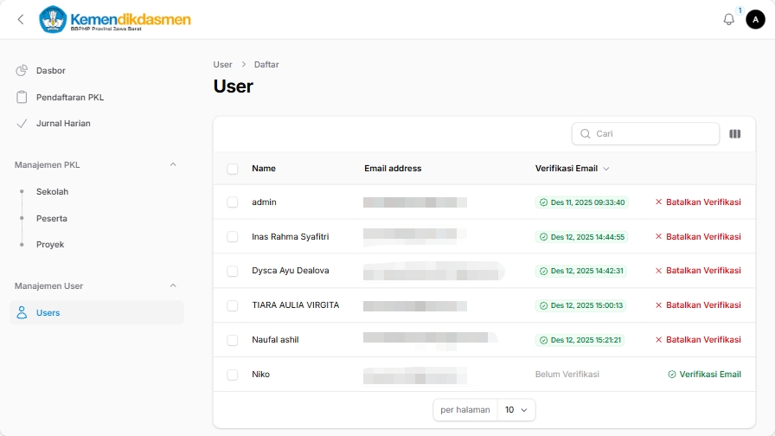Click the Dasbor pie chart icon
Screen dimensions: 775x436
point(22,70)
